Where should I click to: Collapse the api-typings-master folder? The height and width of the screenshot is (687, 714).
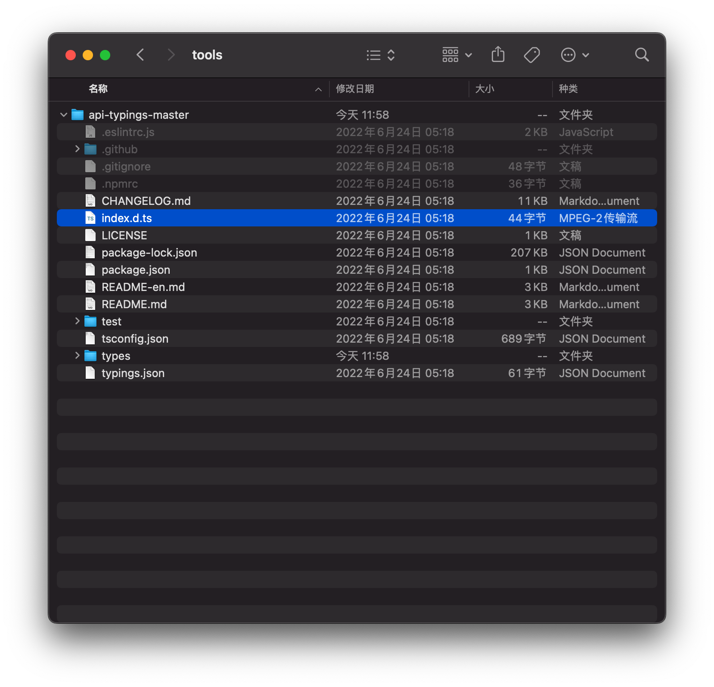(x=64, y=115)
